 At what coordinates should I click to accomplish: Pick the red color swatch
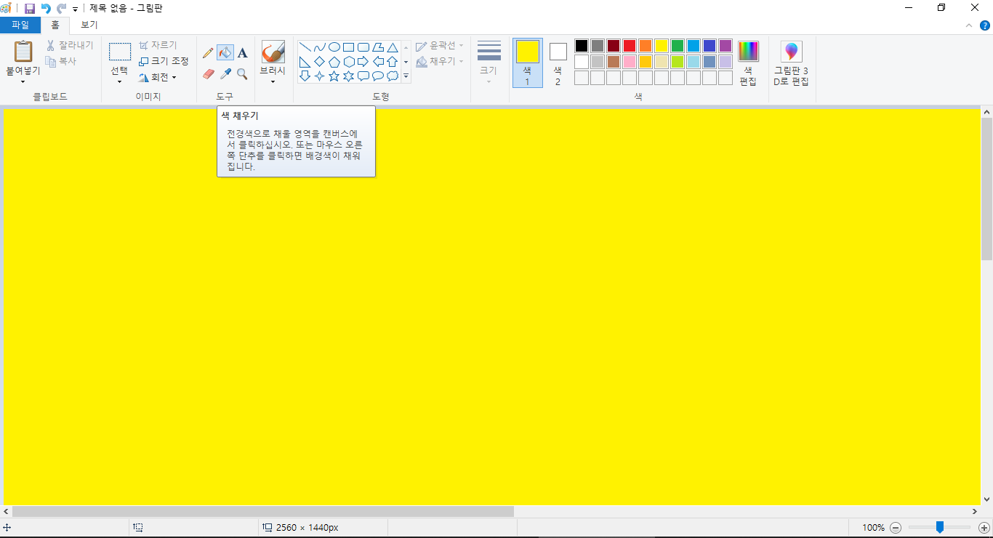pyautogui.click(x=630, y=46)
